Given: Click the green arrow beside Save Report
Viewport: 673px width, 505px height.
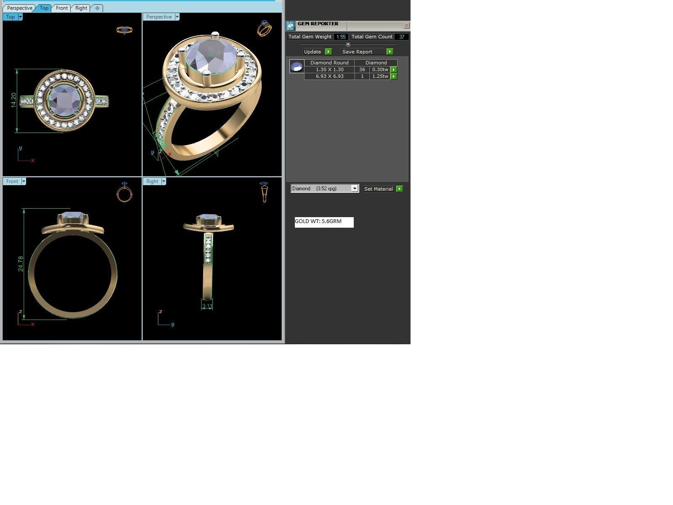Looking at the screenshot, I should (x=390, y=52).
